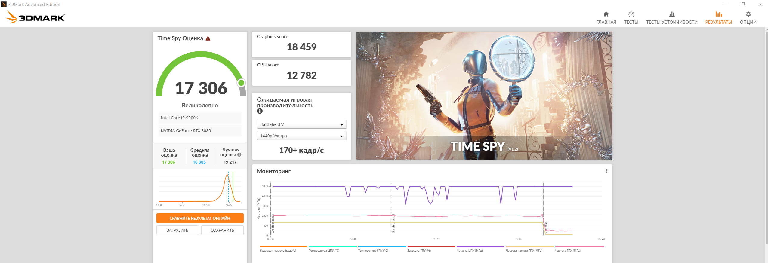Viewport: 768px width, 263px height.
Task: Click the Лучшая оценка value 19 217
Action: [x=230, y=162]
